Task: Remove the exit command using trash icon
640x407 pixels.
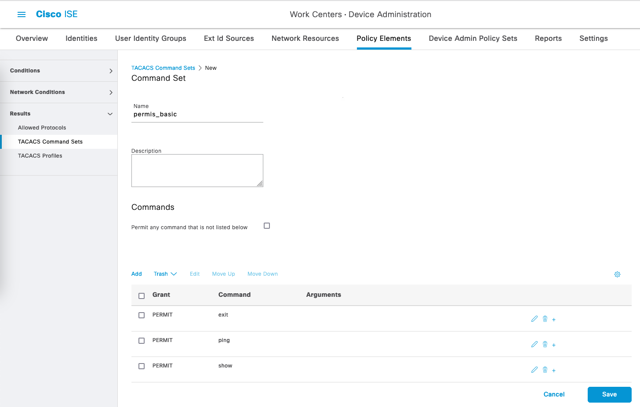Action: click(x=545, y=319)
